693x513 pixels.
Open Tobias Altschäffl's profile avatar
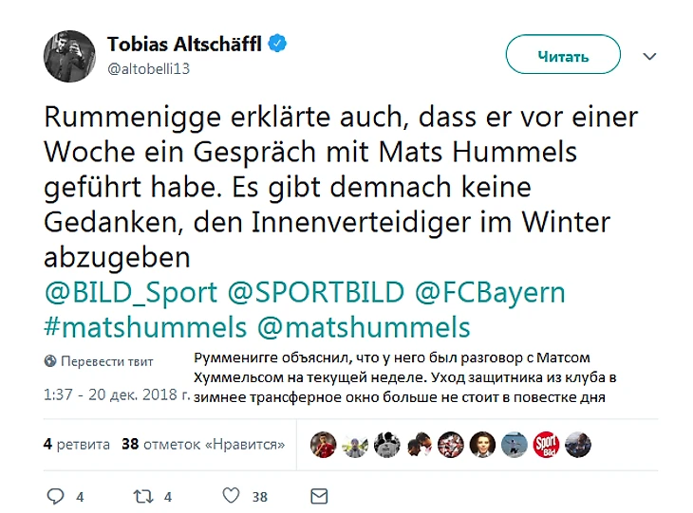(x=69, y=56)
